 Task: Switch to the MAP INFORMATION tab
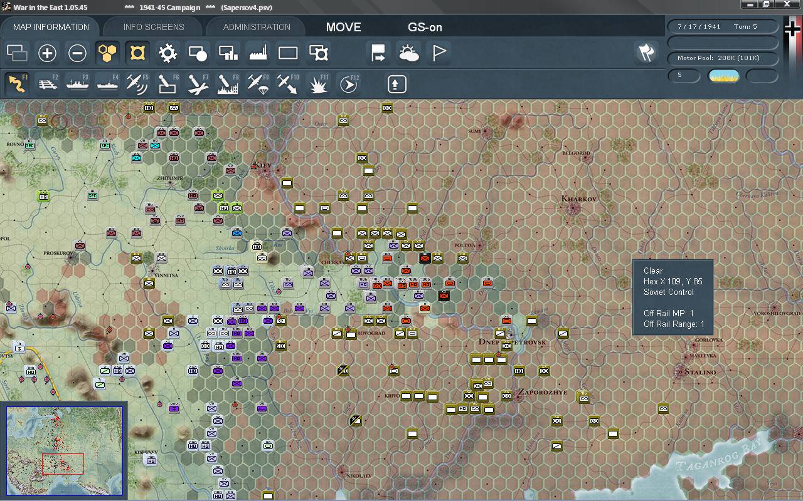(51, 27)
